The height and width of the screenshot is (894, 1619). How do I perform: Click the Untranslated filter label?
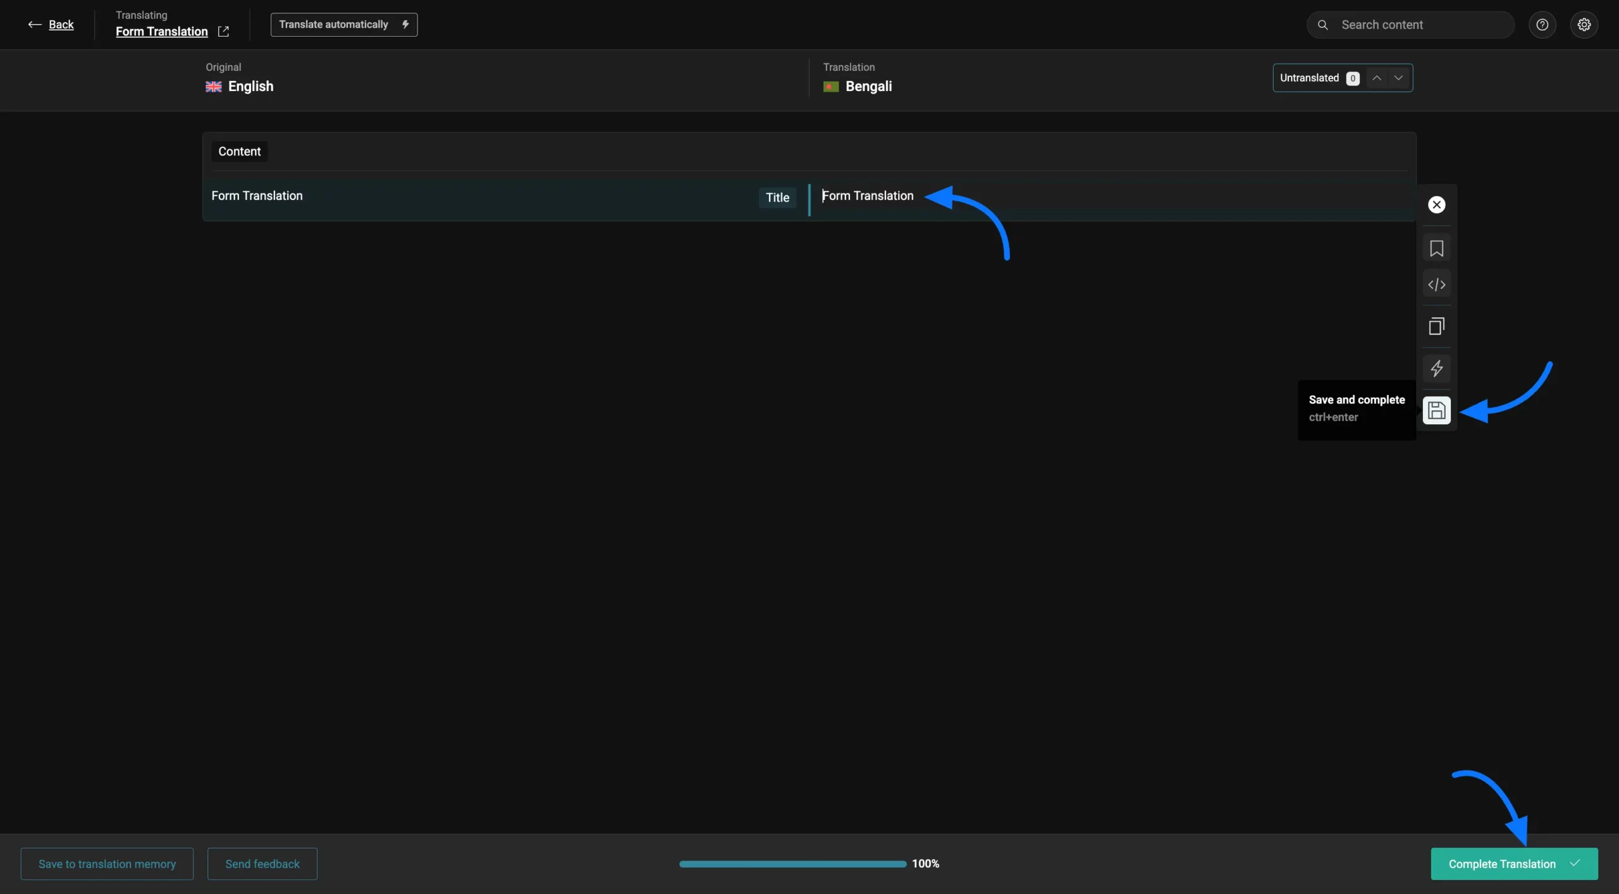tap(1309, 78)
